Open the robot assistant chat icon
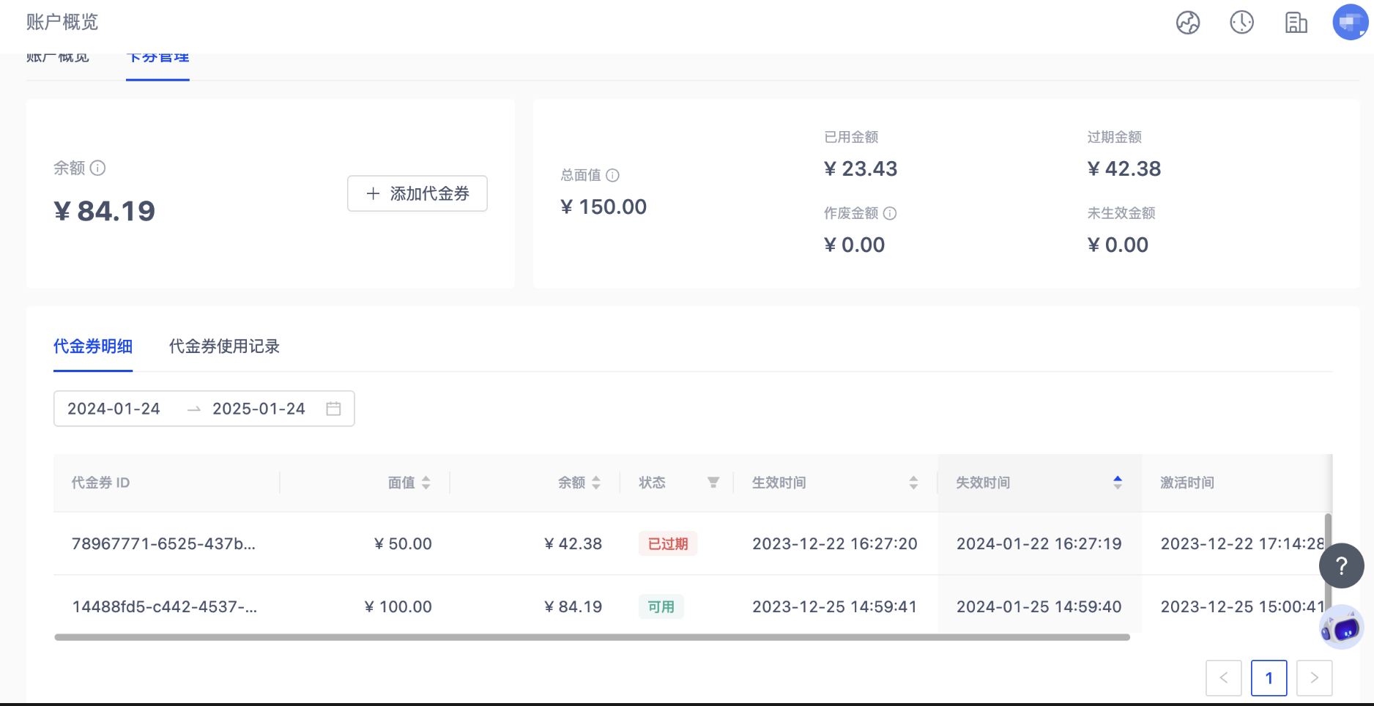This screenshot has height=706, width=1374. tap(1341, 628)
